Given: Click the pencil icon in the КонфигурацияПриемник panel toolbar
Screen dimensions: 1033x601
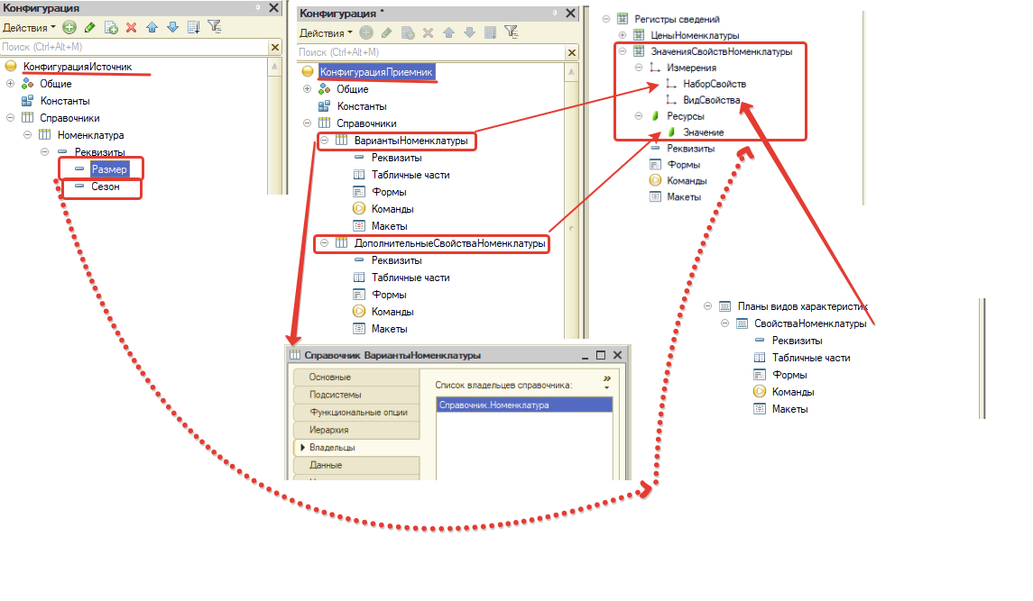Looking at the screenshot, I should (387, 32).
